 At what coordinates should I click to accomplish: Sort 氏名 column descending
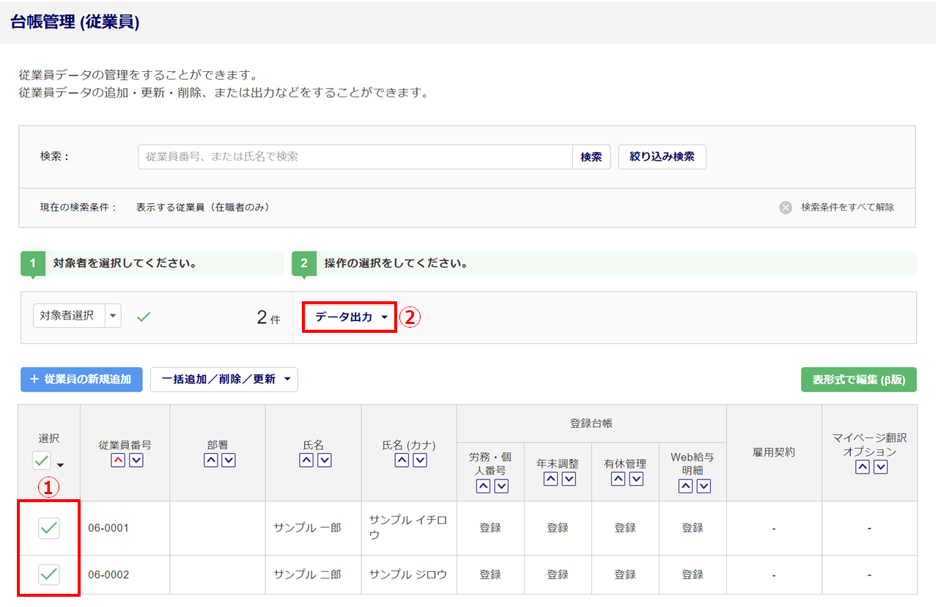[x=325, y=460]
